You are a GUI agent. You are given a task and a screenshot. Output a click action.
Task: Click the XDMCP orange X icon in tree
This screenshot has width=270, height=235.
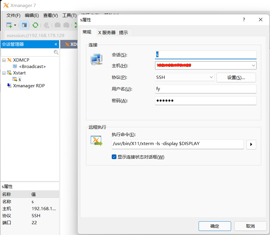9,60
